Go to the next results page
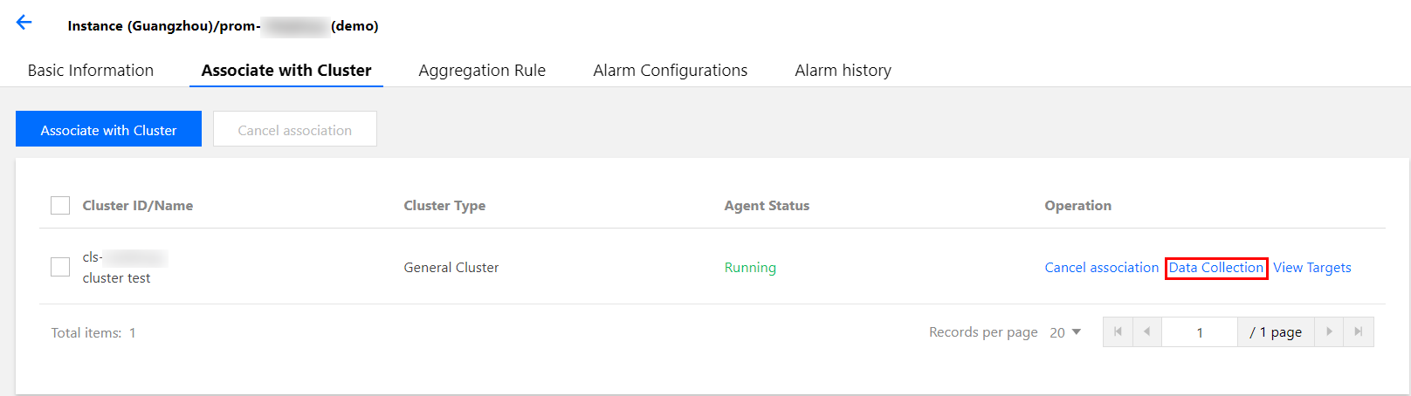 point(1329,332)
